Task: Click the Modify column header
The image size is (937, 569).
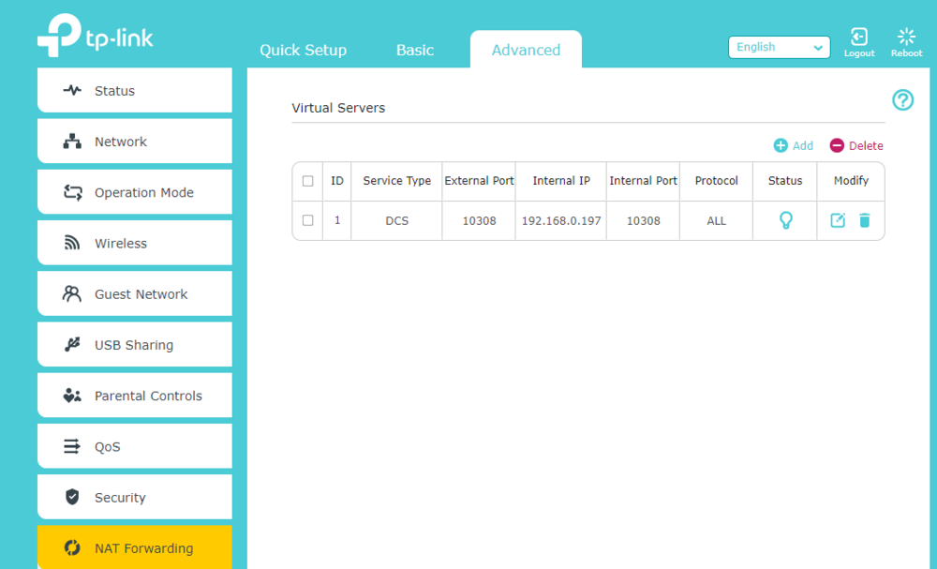Action: 851,181
